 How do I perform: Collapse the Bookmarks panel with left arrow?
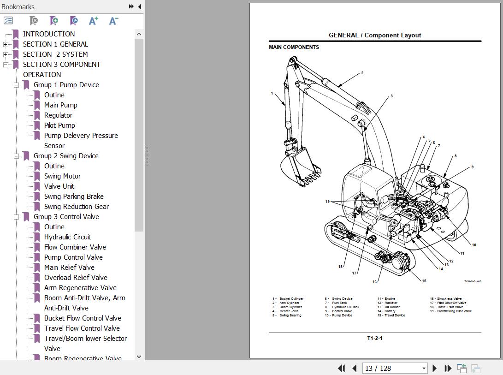tap(139, 6)
